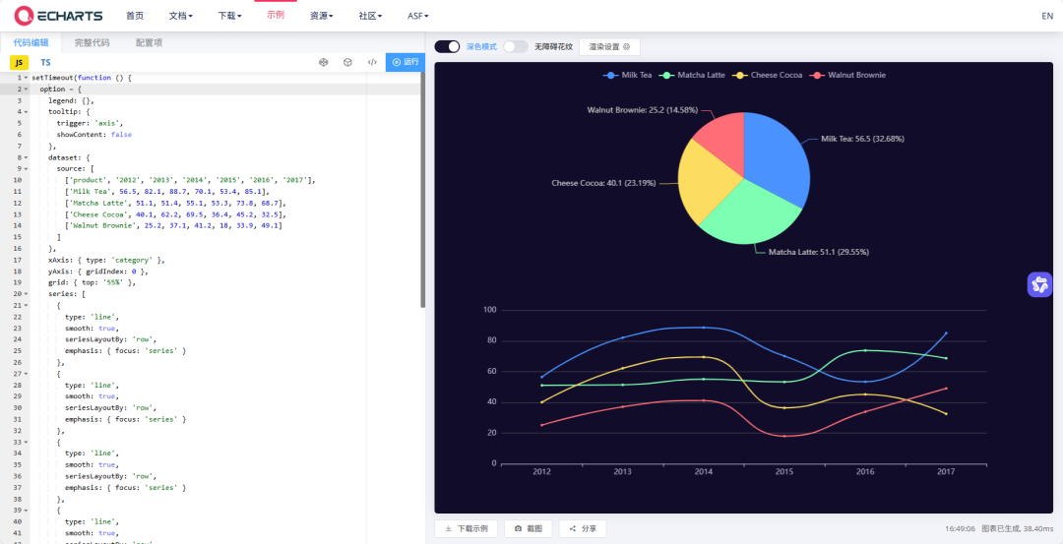Image resolution: width=1063 pixels, height=544 pixels.
Task: Collapse the code fold arrow at line 8
Action: click(27, 157)
